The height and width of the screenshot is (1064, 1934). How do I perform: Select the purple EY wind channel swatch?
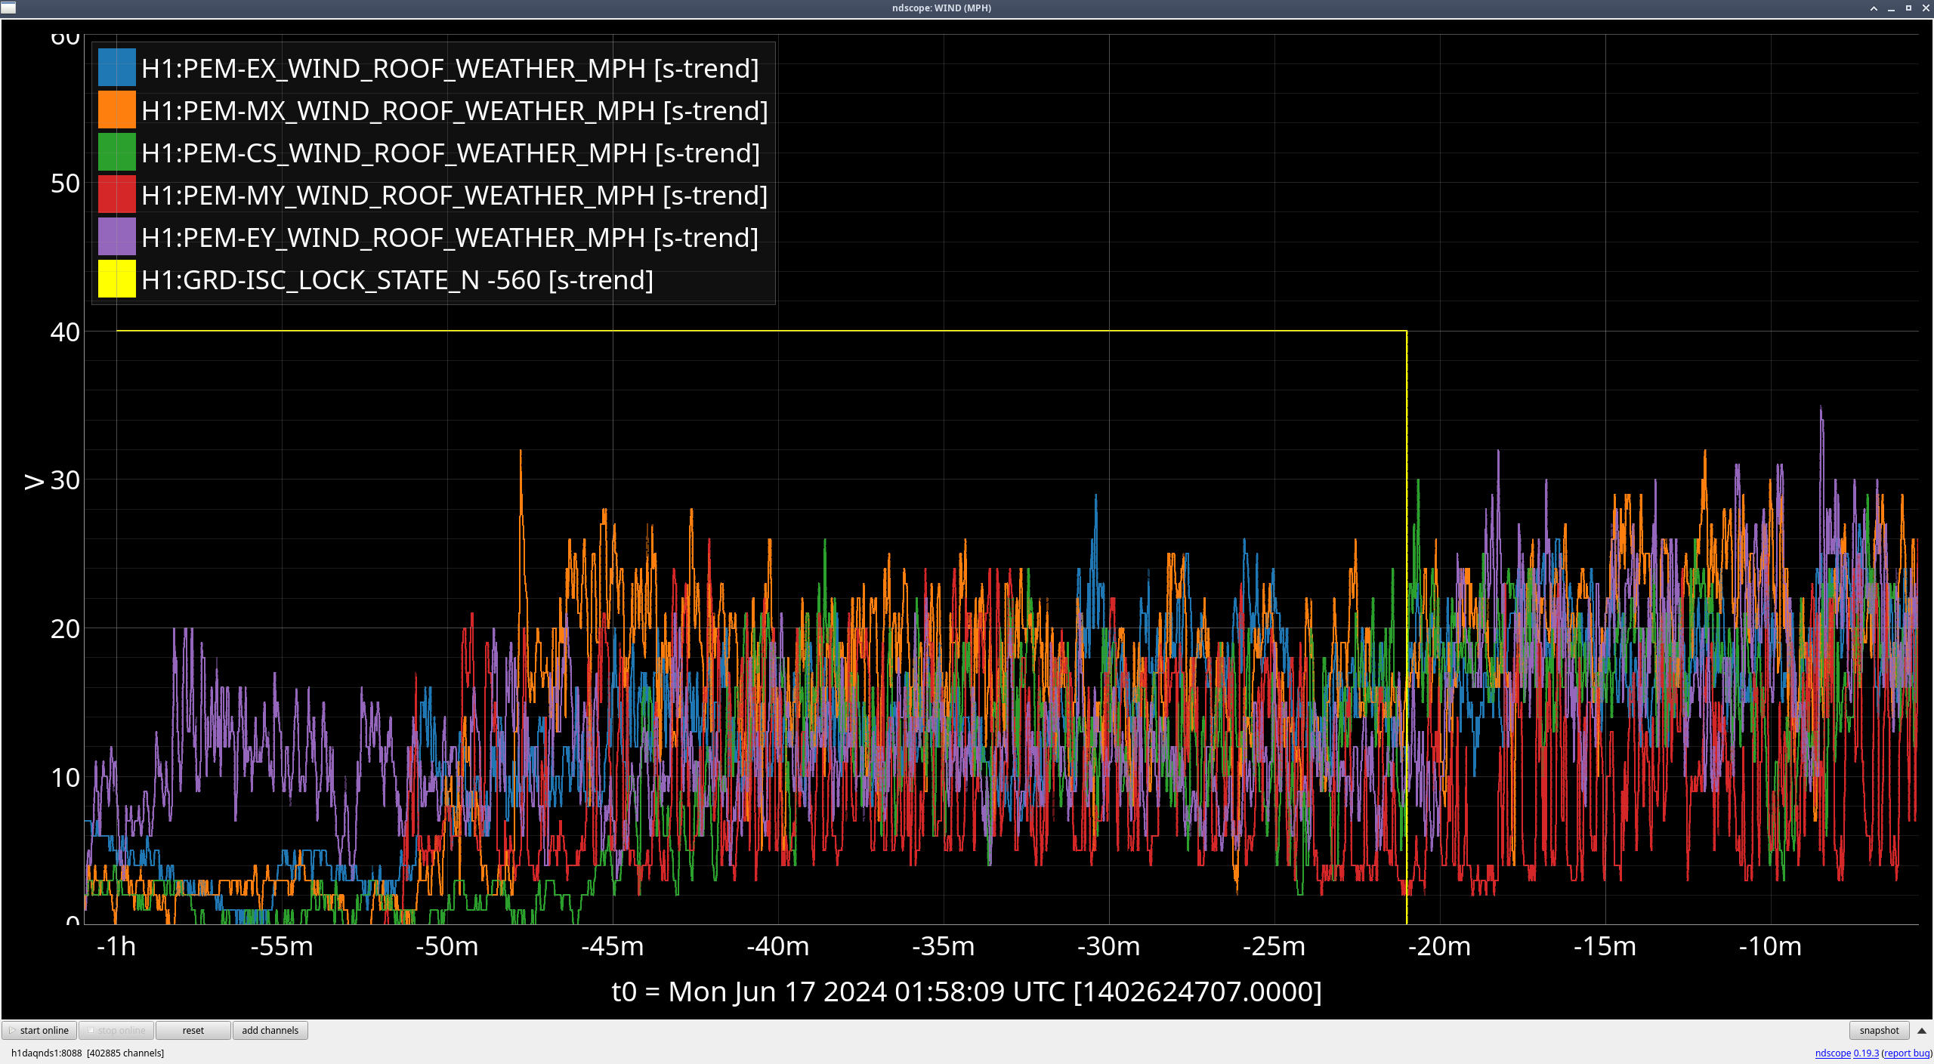point(117,237)
